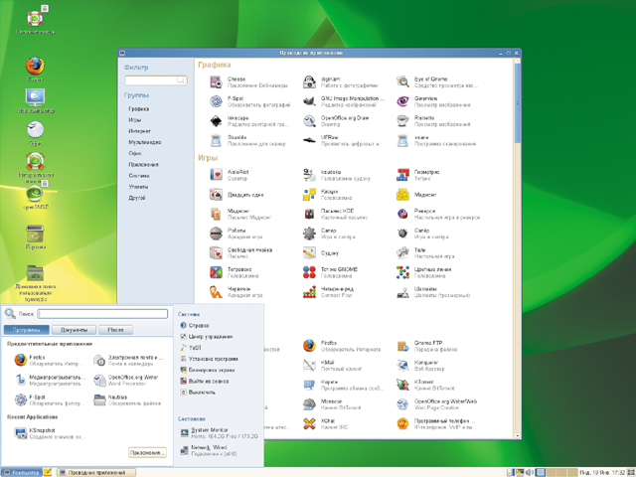636x477 pixels.
Task: Select Система group in sidebar
Action: tap(139, 176)
